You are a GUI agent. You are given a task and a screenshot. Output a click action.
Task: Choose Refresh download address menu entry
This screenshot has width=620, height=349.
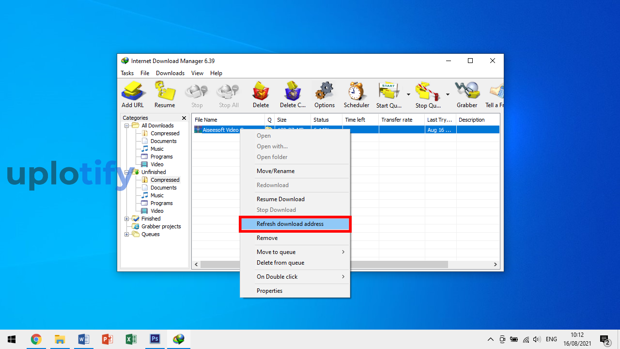pyautogui.click(x=295, y=224)
